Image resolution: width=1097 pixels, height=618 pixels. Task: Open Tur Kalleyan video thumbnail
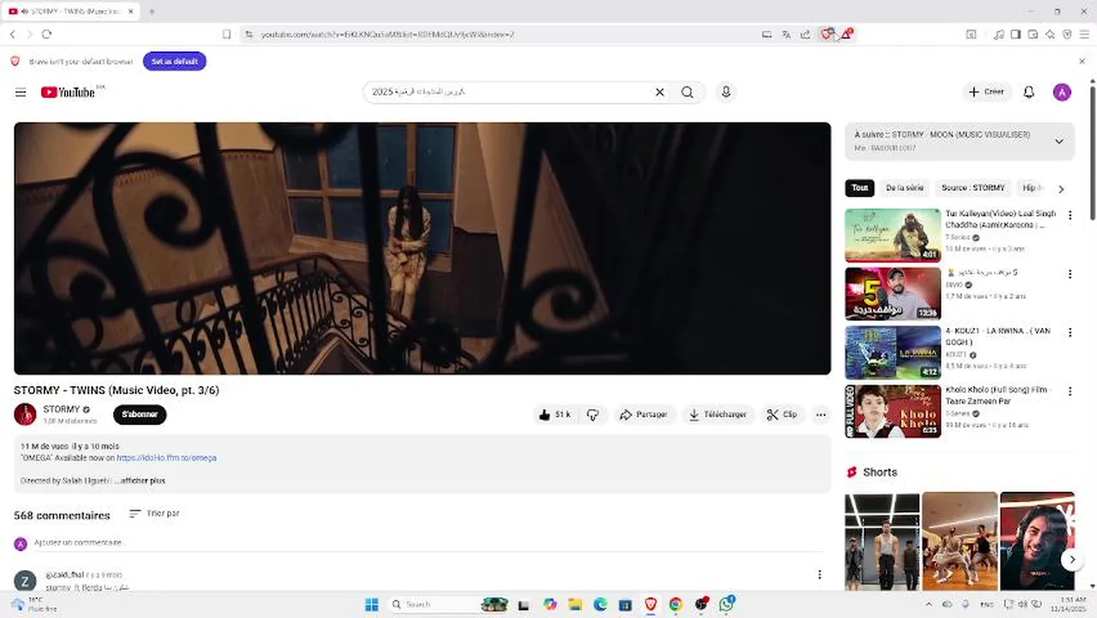tap(893, 235)
